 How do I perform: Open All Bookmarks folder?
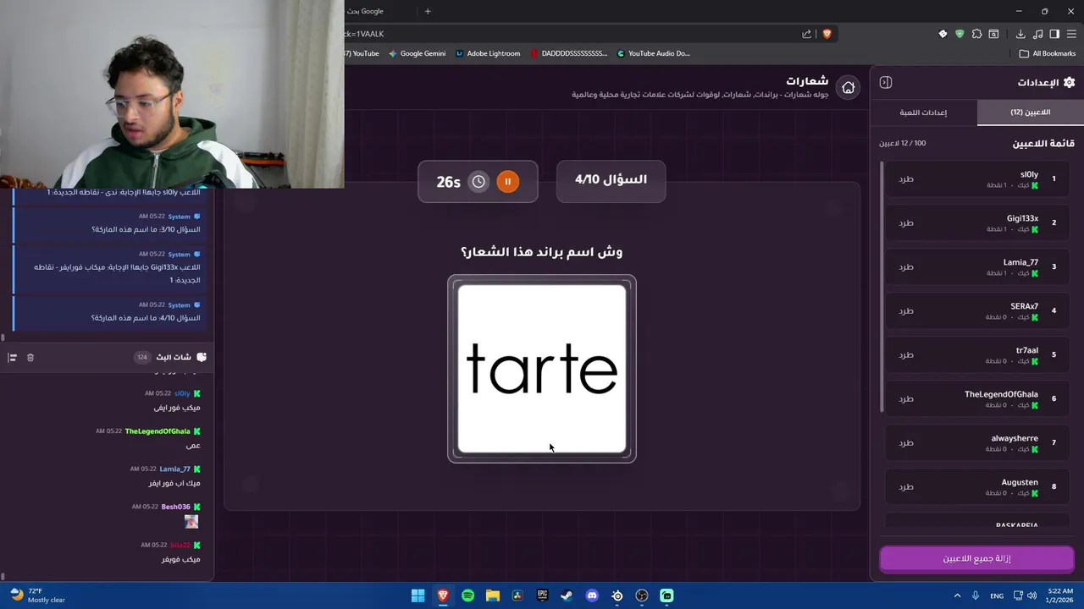click(1047, 53)
